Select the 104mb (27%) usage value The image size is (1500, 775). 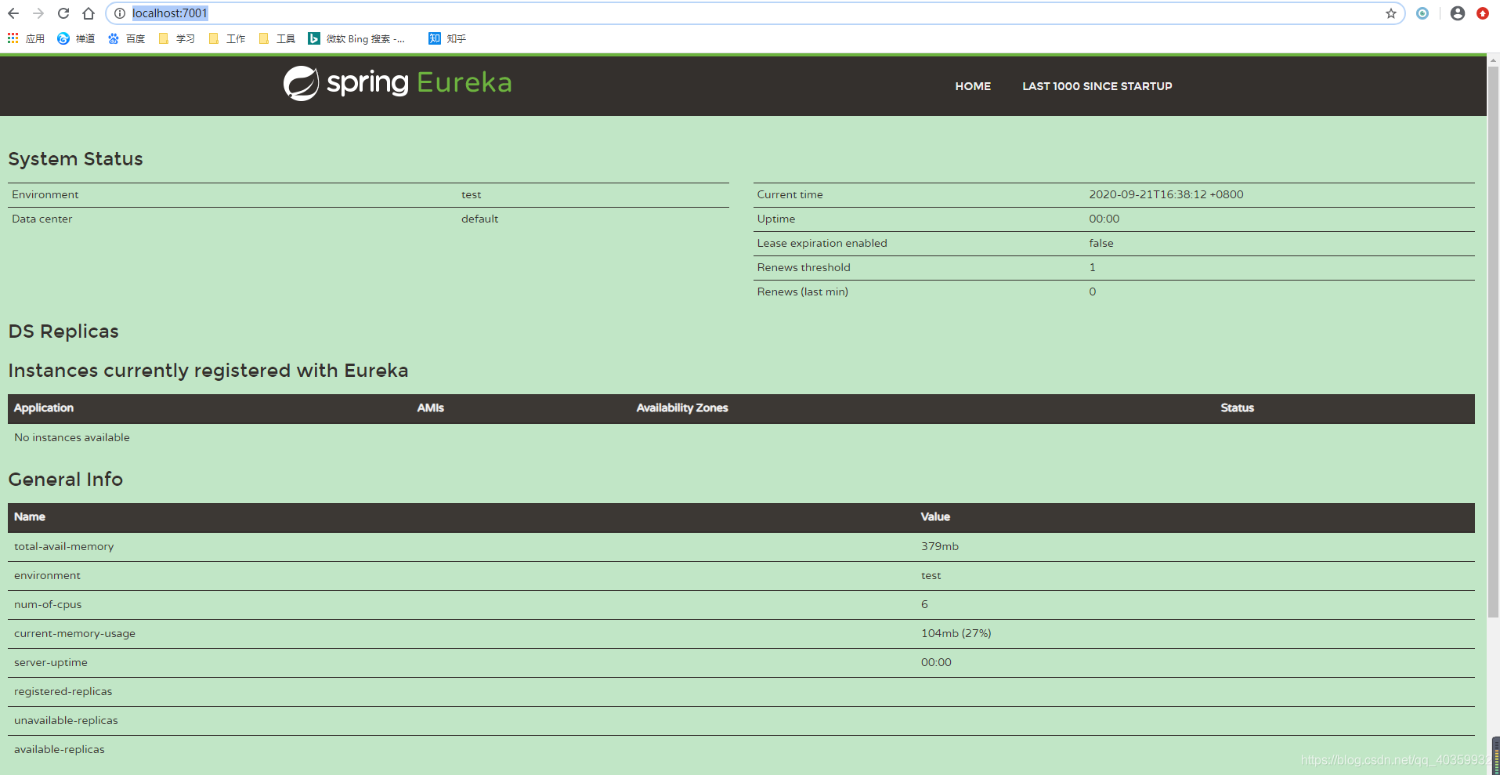tap(956, 633)
